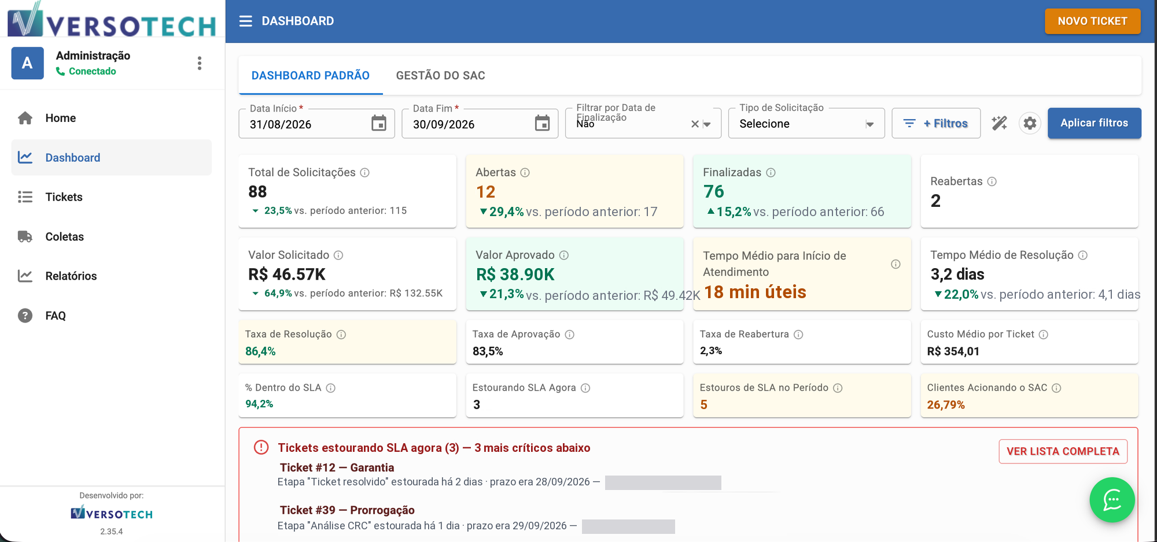Image resolution: width=1157 pixels, height=542 pixels.
Task: Open the three-dot menu next to Administração
Action: click(200, 63)
